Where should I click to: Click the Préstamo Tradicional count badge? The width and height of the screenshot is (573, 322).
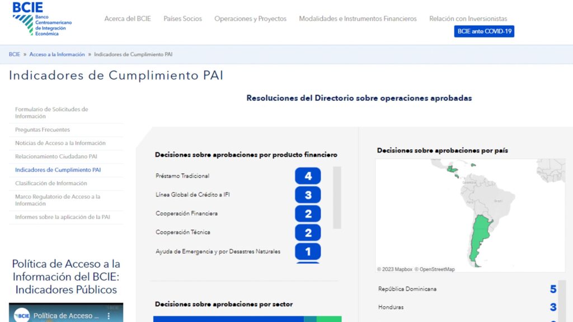tap(307, 176)
